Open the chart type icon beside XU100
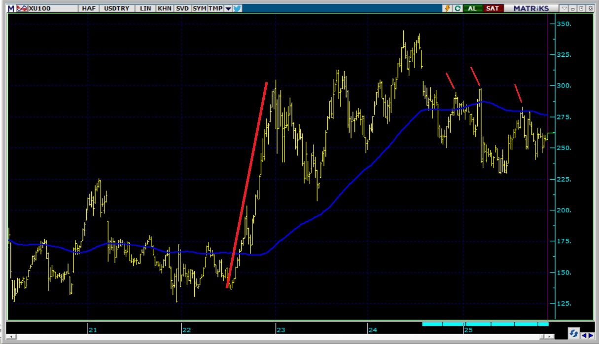Viewport: 599px width, 344px height. tap(22, 8)
